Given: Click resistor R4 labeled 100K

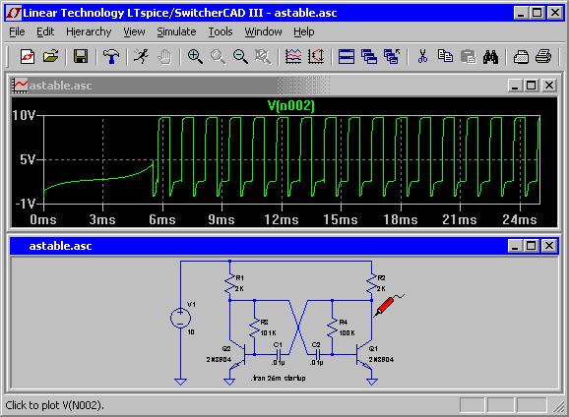Looking at the screenshot, I should click(x=332, y=328).
